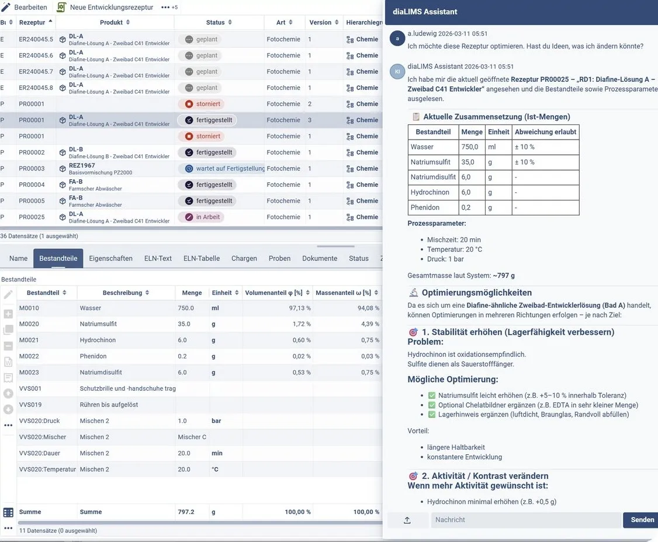658x542 pixels.
Task: Click the wartet auf Fertigstellung status badge
Action: click(223, 168)
